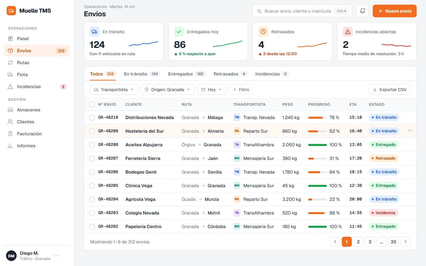Focus the search shipment input field
The width and height of the screenshot is (426, 266).
click(302, 11)
